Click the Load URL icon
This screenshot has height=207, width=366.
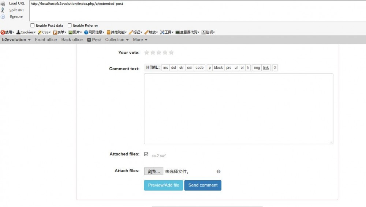(x=3, y=4)
